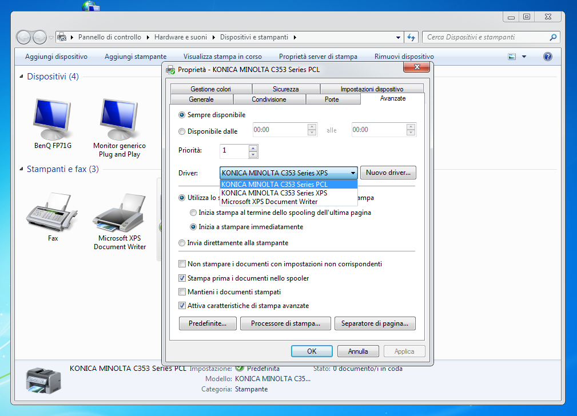Open the Gestione colori tab

210,89
